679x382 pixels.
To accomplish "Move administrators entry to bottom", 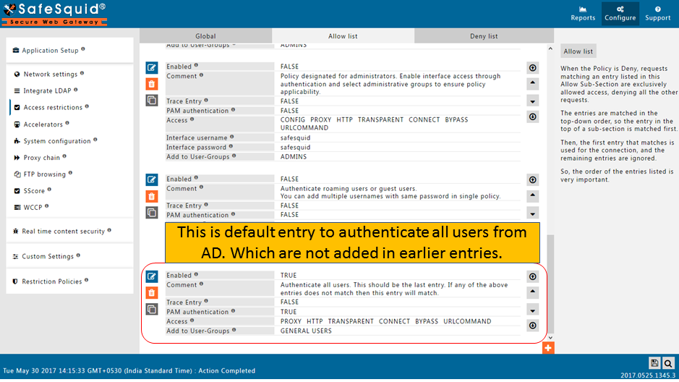I will coord(533,116).
